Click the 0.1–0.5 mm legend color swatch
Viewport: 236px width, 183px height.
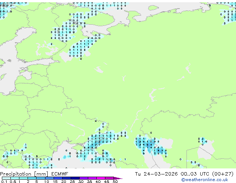[6, 178]
